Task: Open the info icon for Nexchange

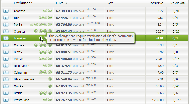Action: point(6,66)
